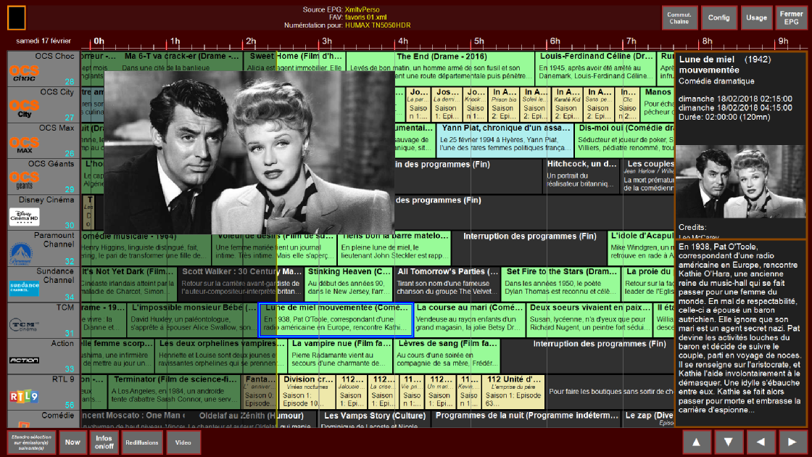Select Les Vamps Story program on Comédie
Screen dimensions: 812x457
click(x=374, y=418)
